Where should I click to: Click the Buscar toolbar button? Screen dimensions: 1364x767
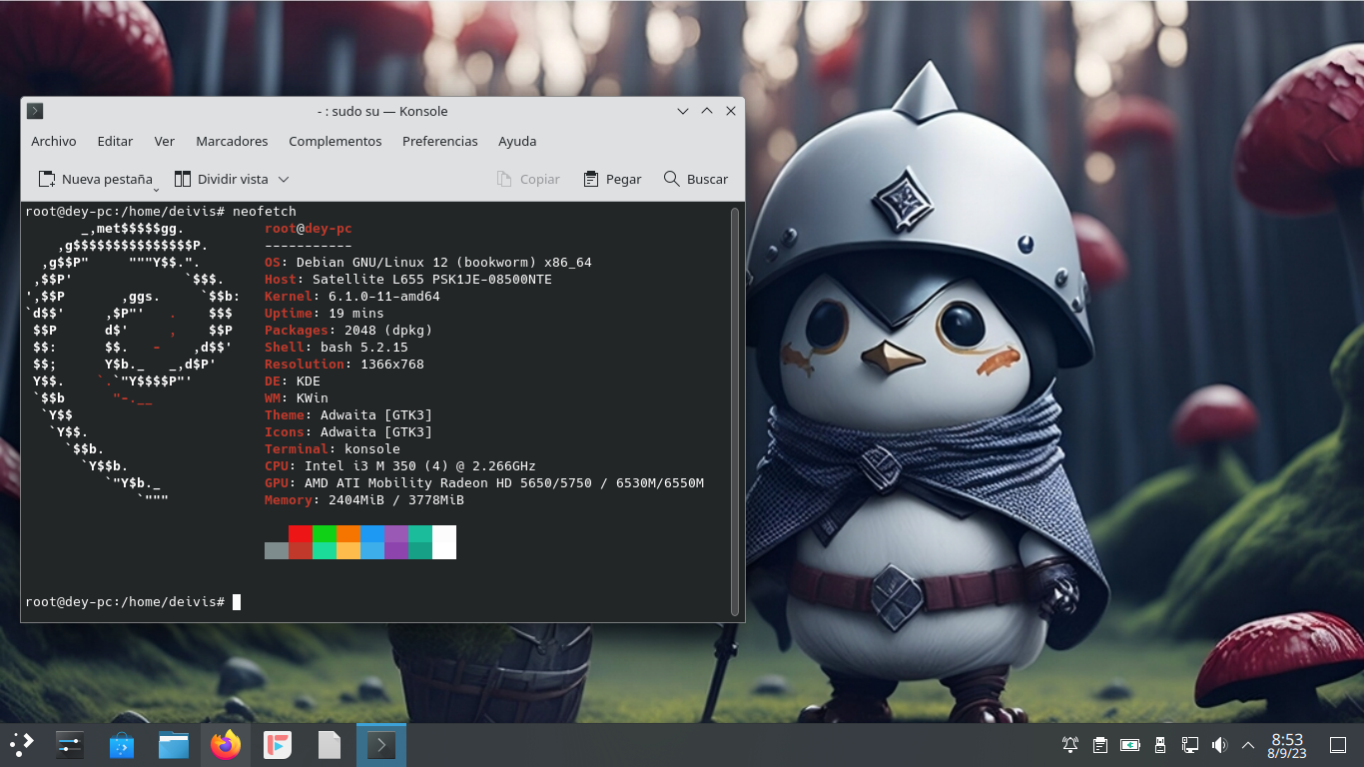coord(696,179)
